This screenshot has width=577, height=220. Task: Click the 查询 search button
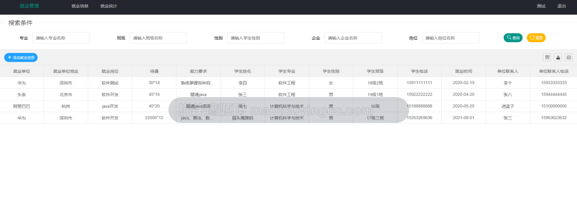[x=513, y=38]
